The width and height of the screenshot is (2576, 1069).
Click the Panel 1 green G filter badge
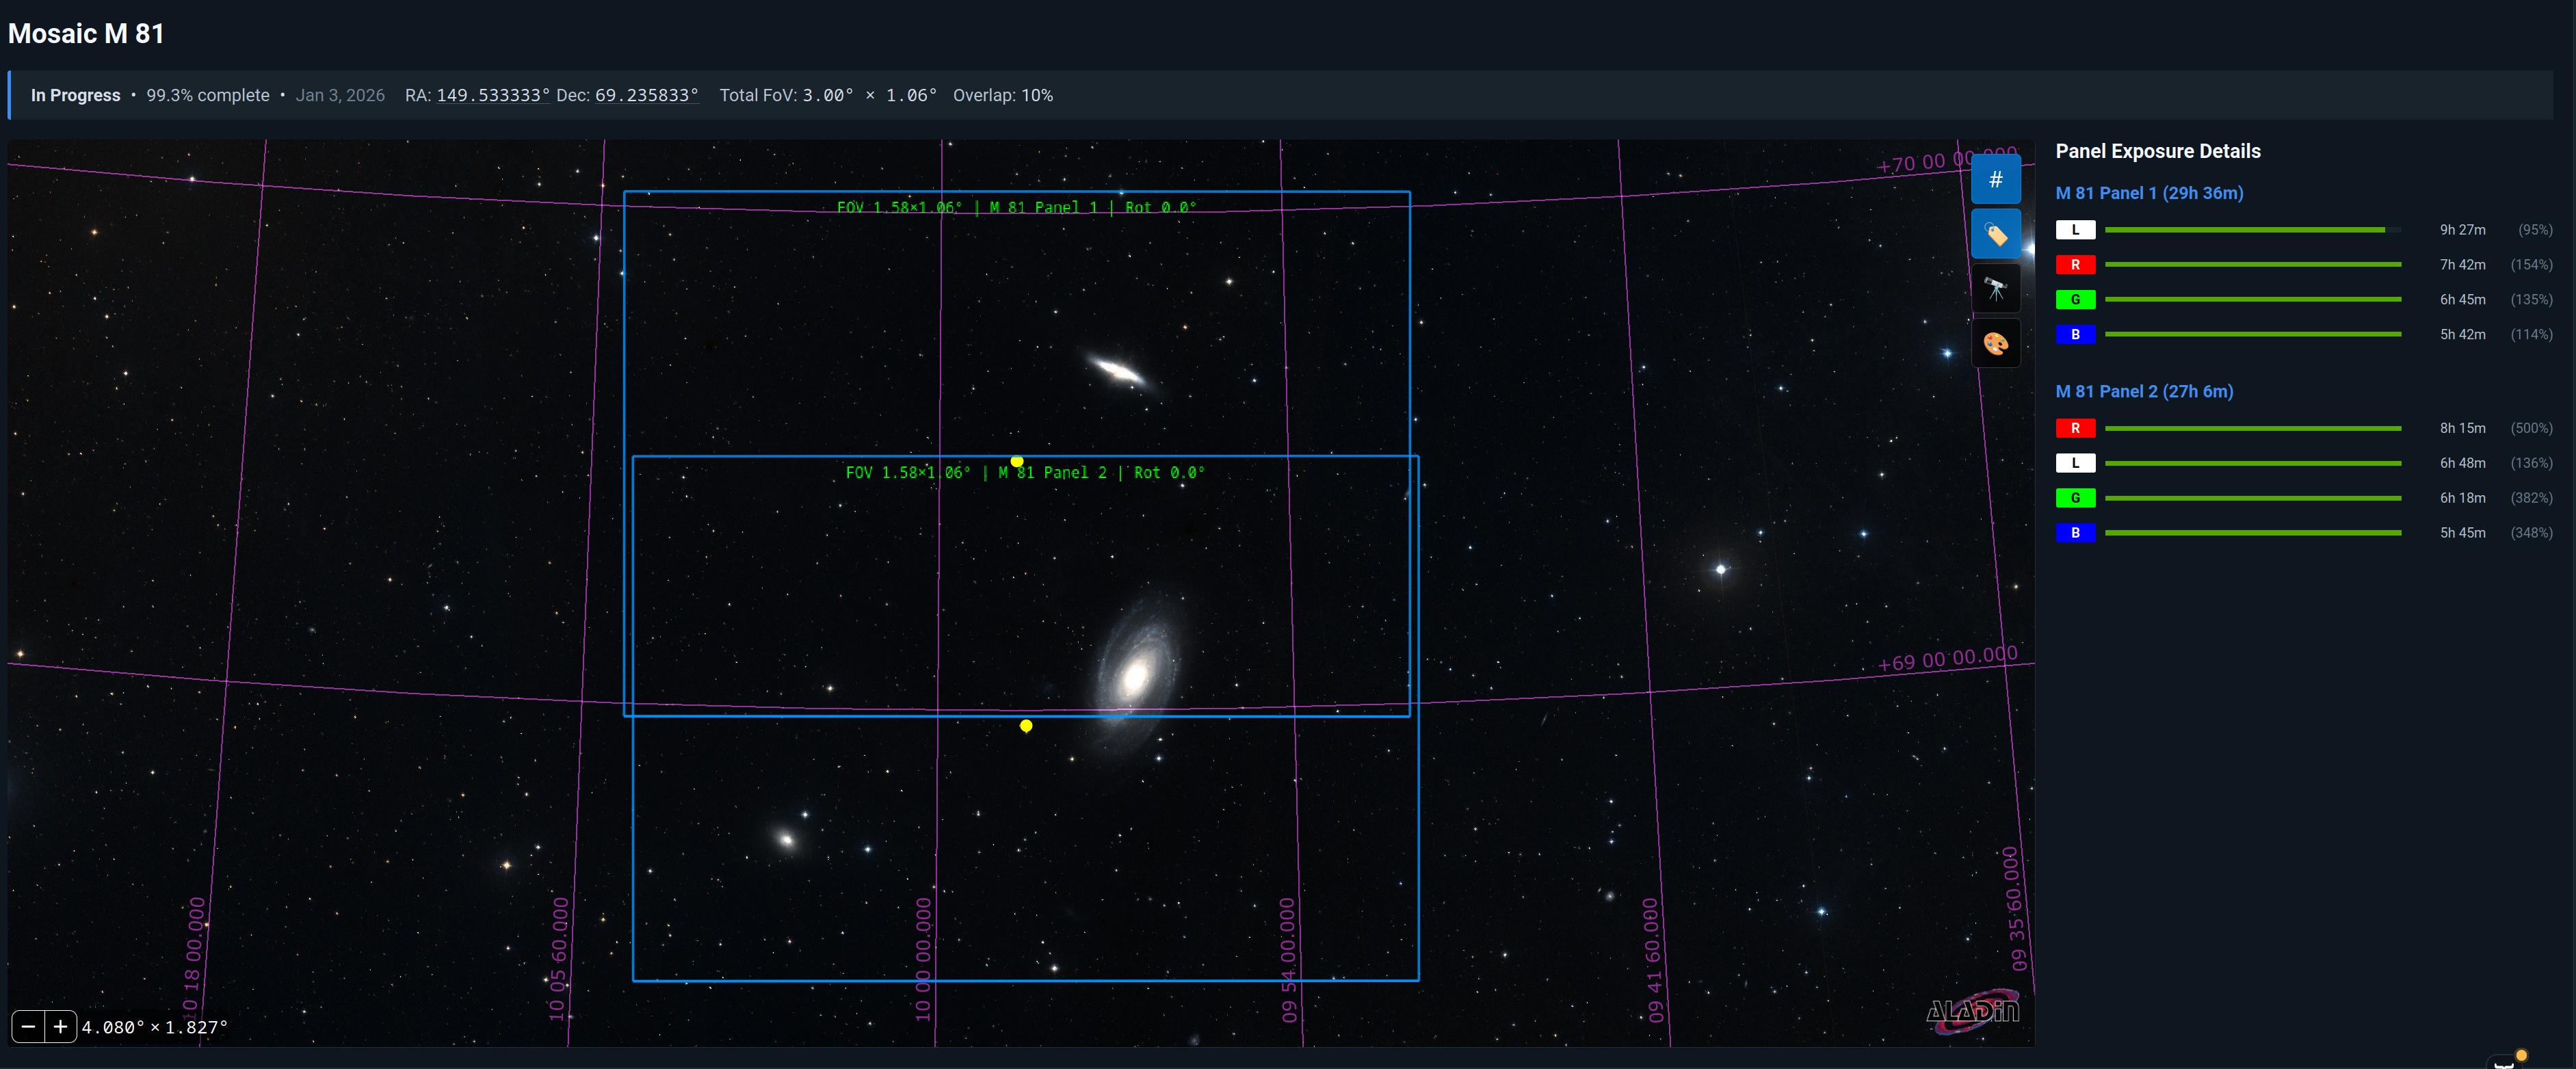(x=2075, y=300)
